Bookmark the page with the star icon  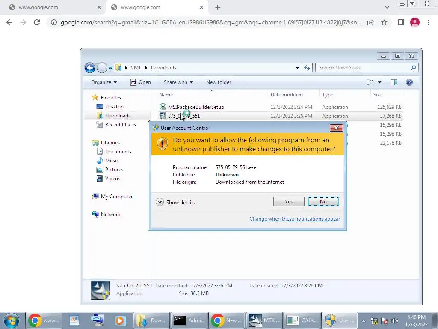tap(384, 22)
